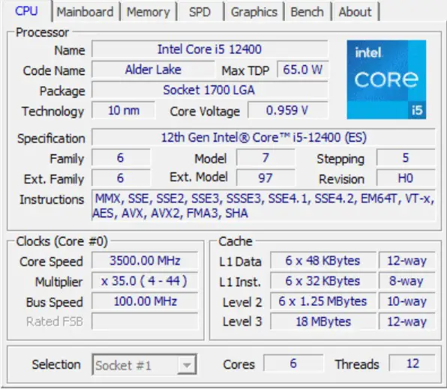
Task: Switch to the Memory tab
Action: pyautogui.click(x=148, y=12)
